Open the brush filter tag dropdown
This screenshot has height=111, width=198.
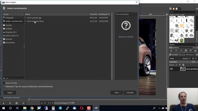(x=196, y=12)
